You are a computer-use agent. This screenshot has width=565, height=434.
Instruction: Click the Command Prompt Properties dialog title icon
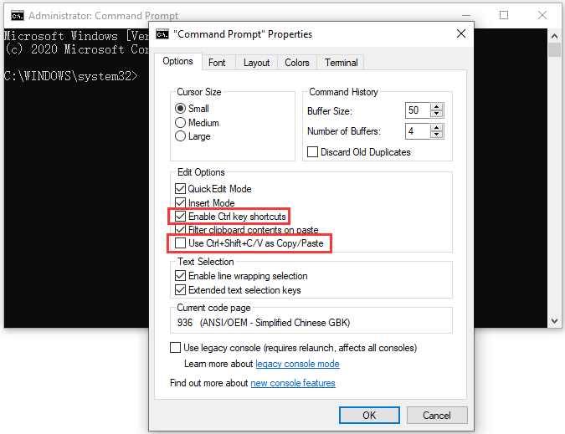click(162, 34)
